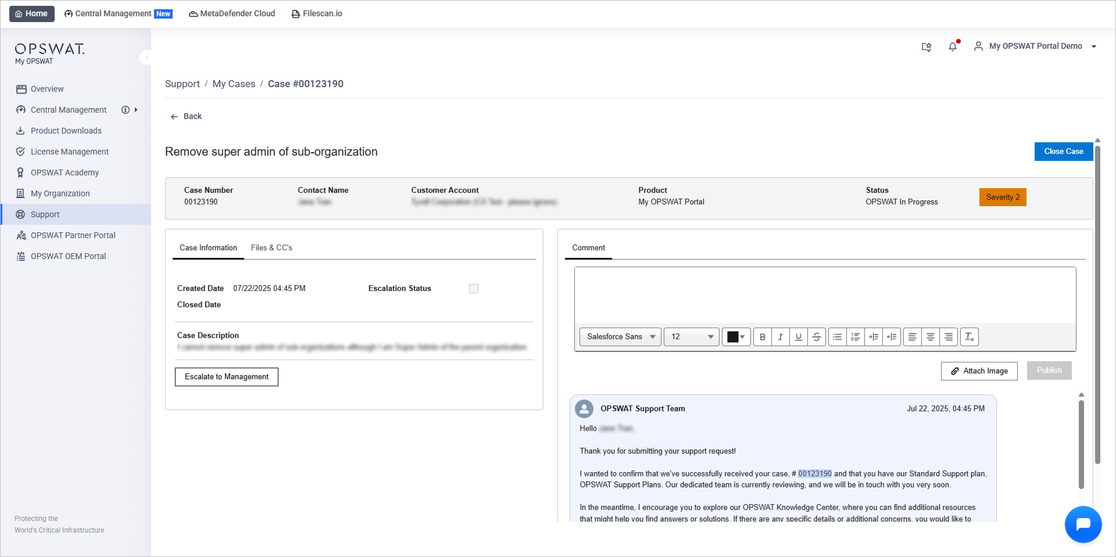Viewport: 1116px width, 557px height.
Task: Open Central Management in top navigation
Action: point(118,13)
